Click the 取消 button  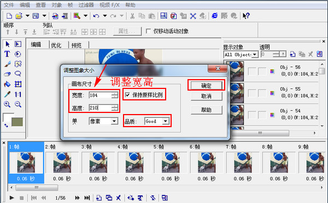[x=206, y=96]
